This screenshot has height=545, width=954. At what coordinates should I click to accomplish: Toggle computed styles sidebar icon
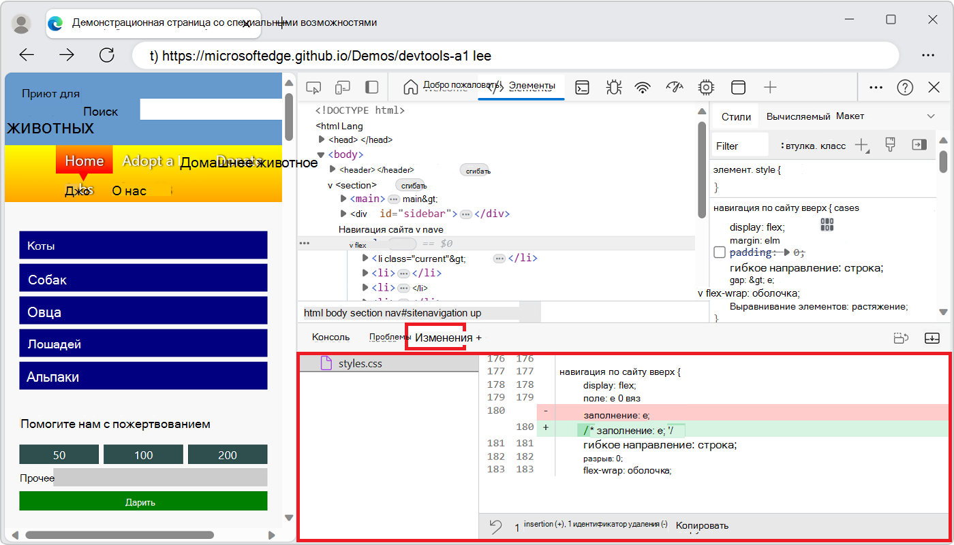point(919,144)
